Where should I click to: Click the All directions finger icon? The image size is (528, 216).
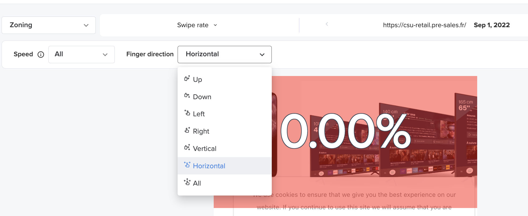[x=187, y=182]
